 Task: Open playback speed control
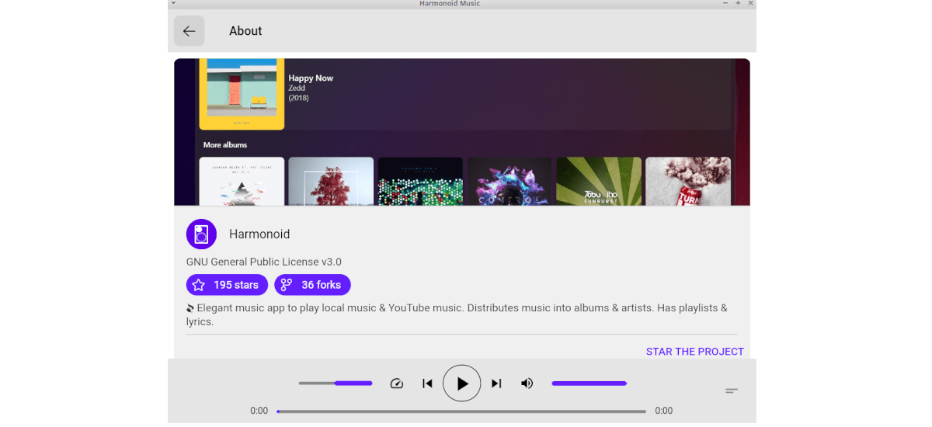[x=397, y=384]
